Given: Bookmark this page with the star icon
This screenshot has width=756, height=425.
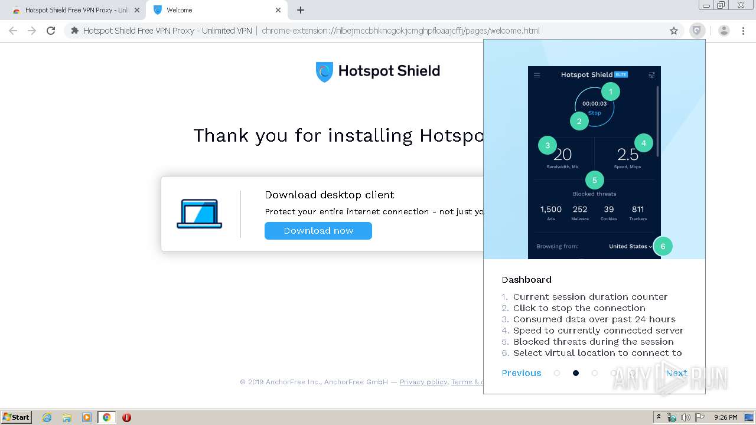Looking at the screenshot, I should click(x=674, y=31).
